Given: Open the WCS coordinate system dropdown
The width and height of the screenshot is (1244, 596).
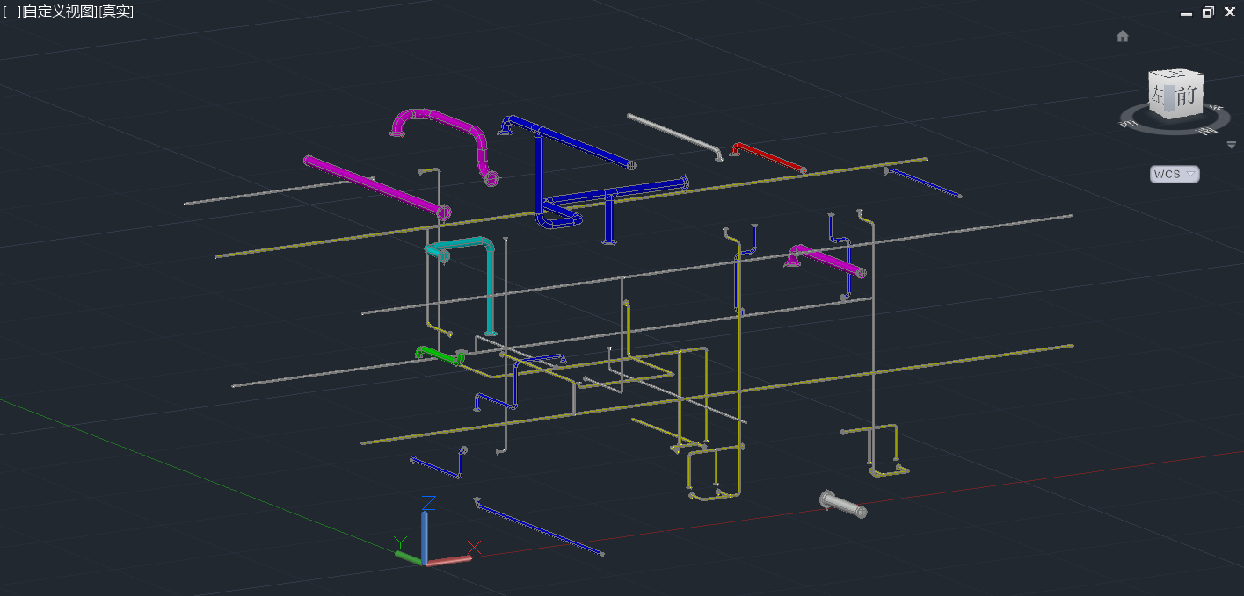Looking at the screenshot, I should click(1174, 174).
